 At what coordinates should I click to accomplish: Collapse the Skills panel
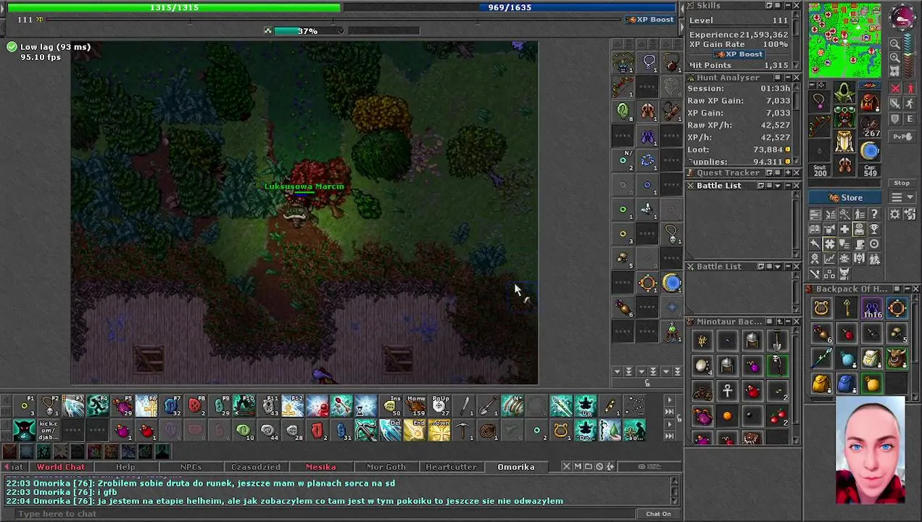coord(787,6)
